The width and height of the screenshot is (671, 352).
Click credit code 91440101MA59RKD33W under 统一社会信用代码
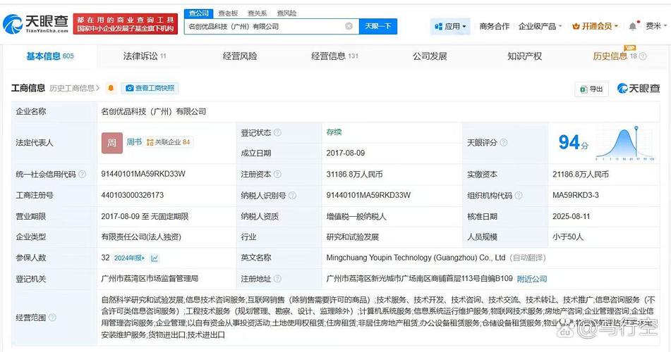143,174
